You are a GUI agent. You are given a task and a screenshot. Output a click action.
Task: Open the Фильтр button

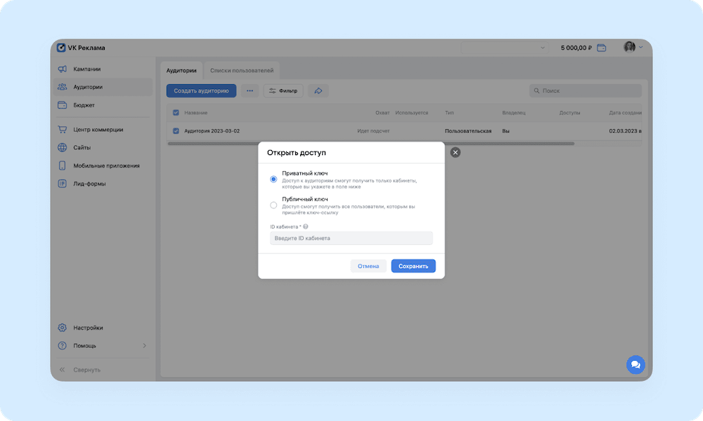tap(283, 91)
